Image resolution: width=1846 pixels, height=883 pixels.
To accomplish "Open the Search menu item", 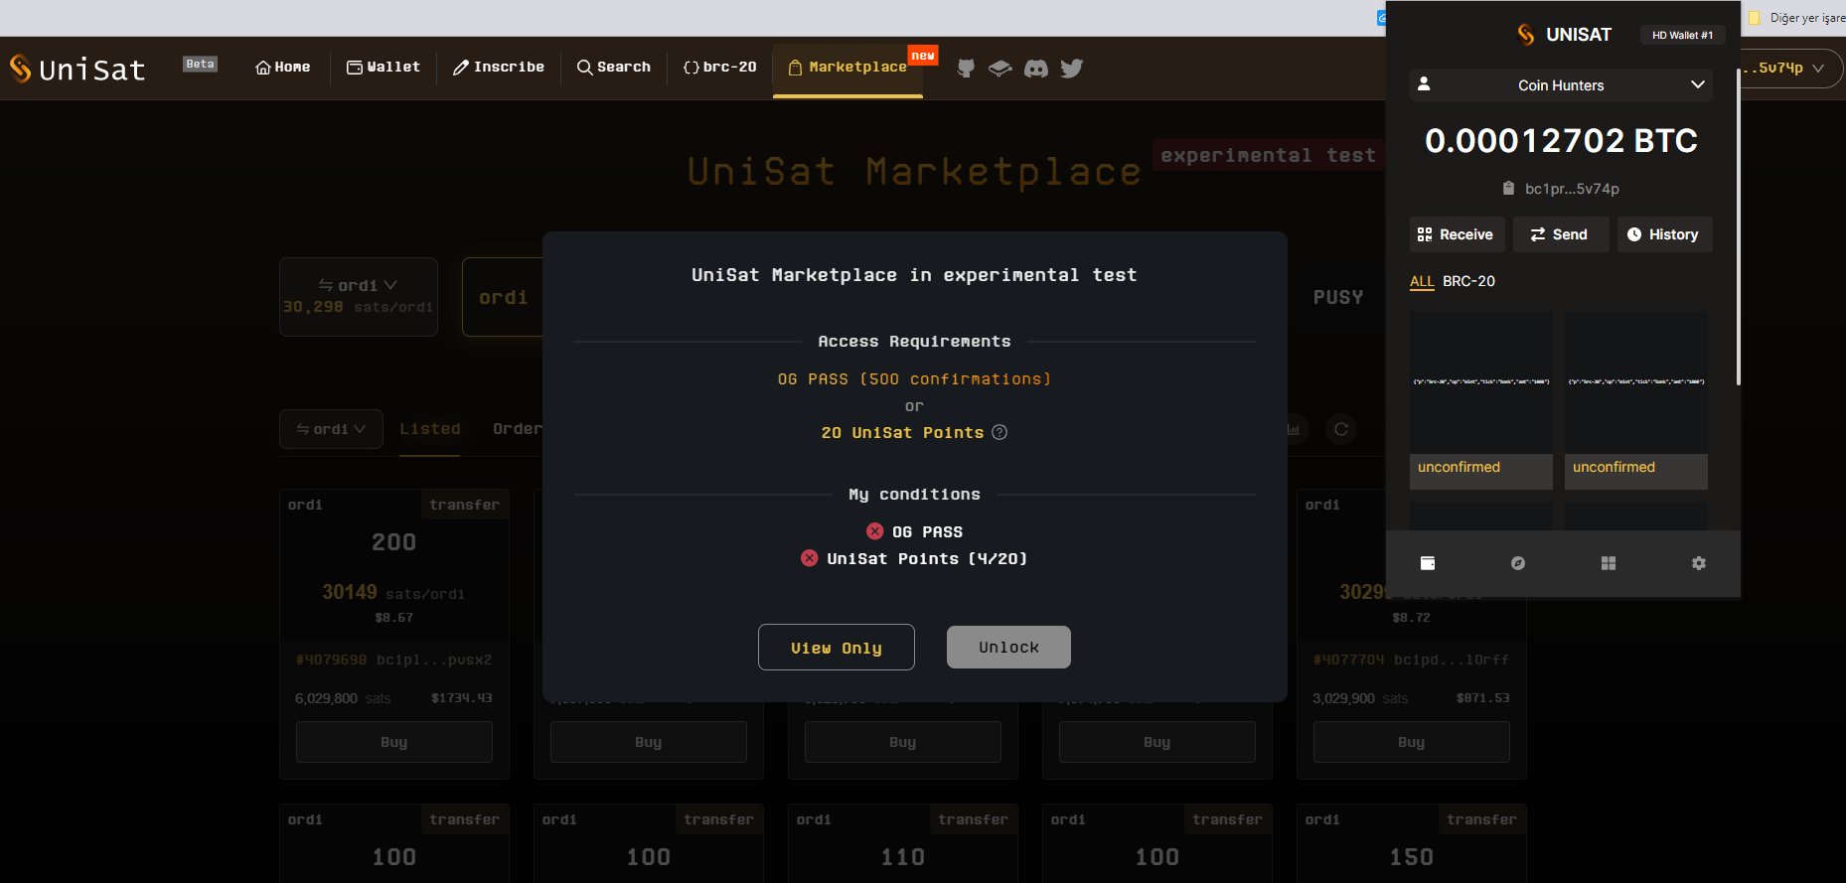I will [614, 68].
